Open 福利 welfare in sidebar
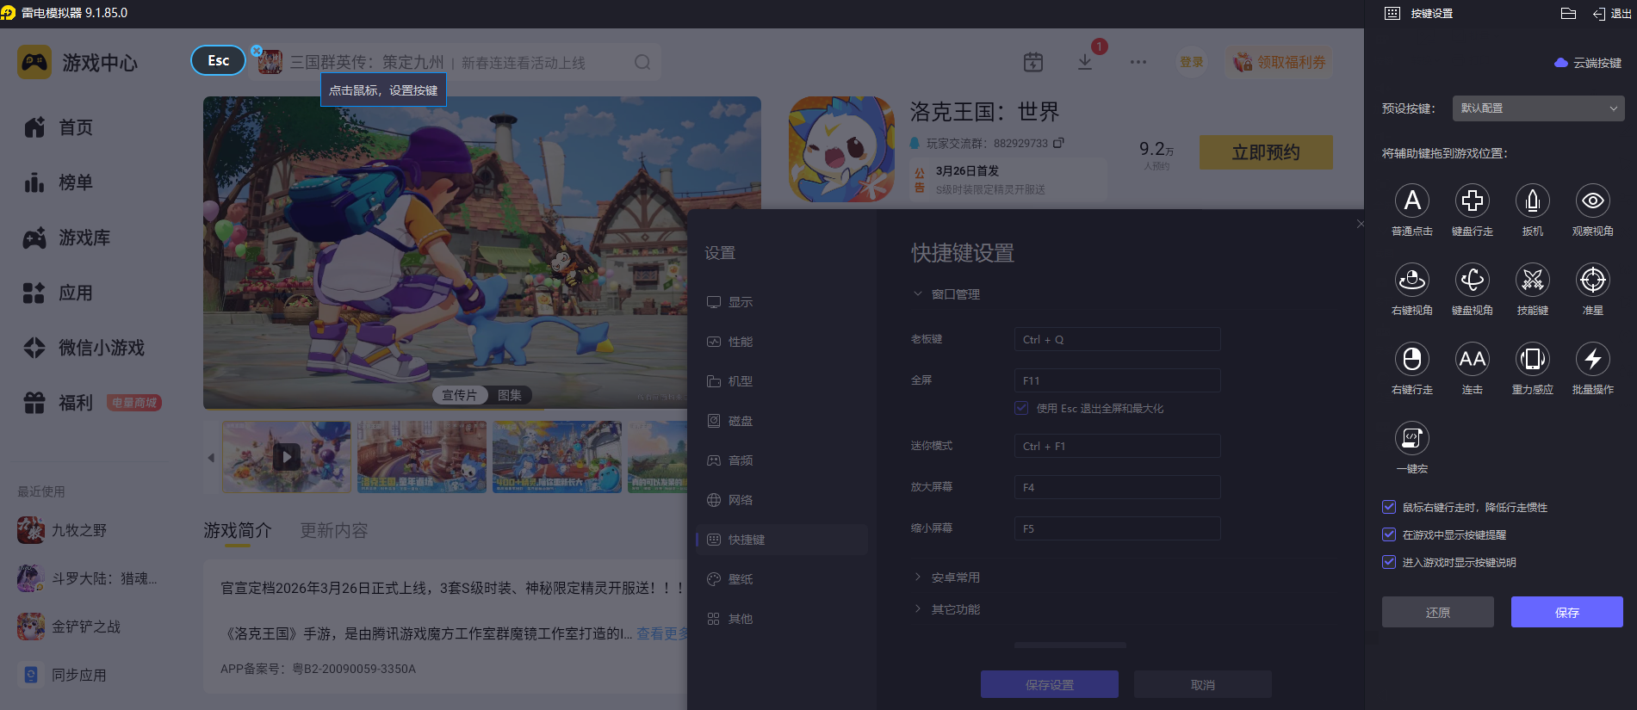The height and width of the screenshot is (710, 1637). coord(59,403)
